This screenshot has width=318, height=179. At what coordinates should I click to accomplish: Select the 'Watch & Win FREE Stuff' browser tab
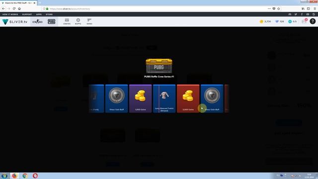[18, 3]
